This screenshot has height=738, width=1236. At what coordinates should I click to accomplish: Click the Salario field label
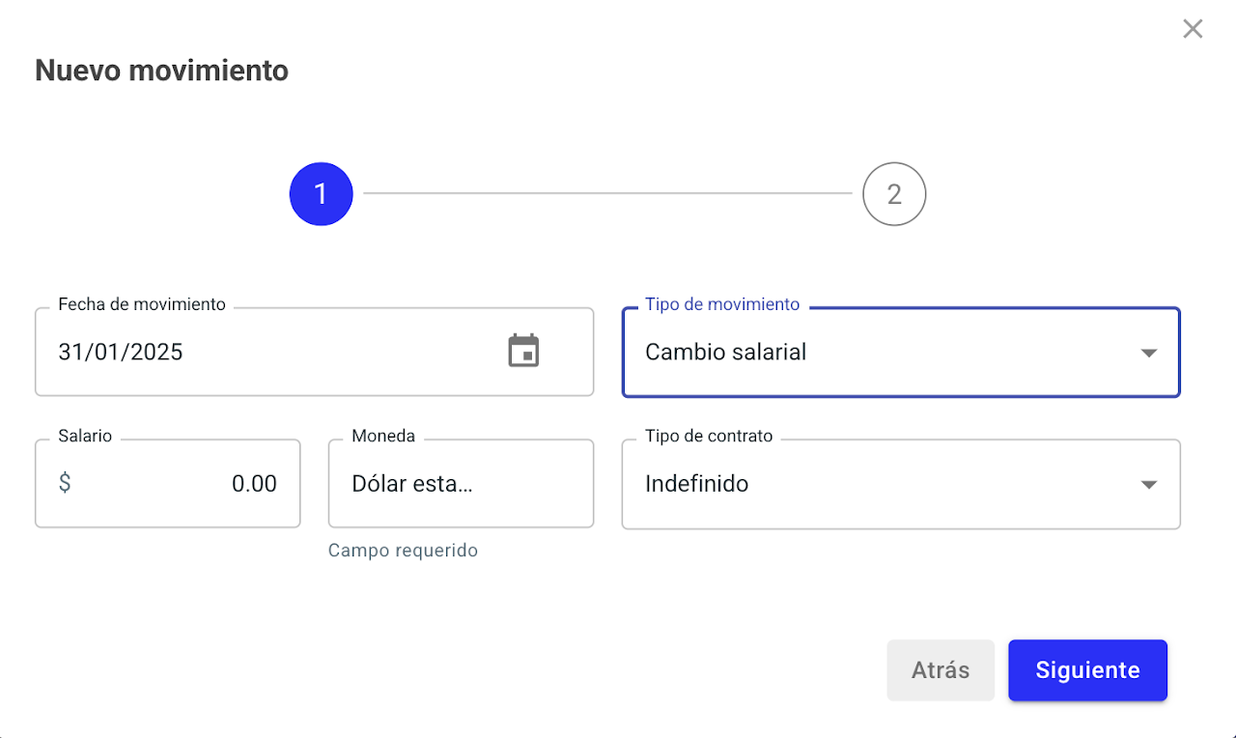click(85, 436)
